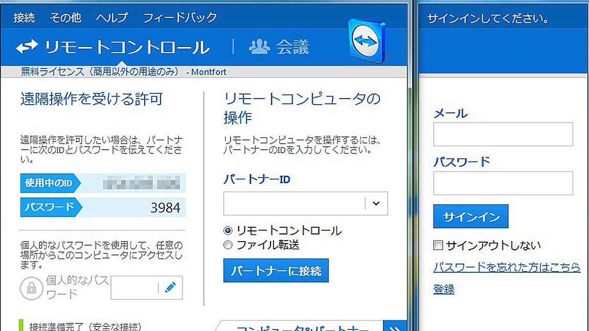Open the その他 menu

coord(65,17)
